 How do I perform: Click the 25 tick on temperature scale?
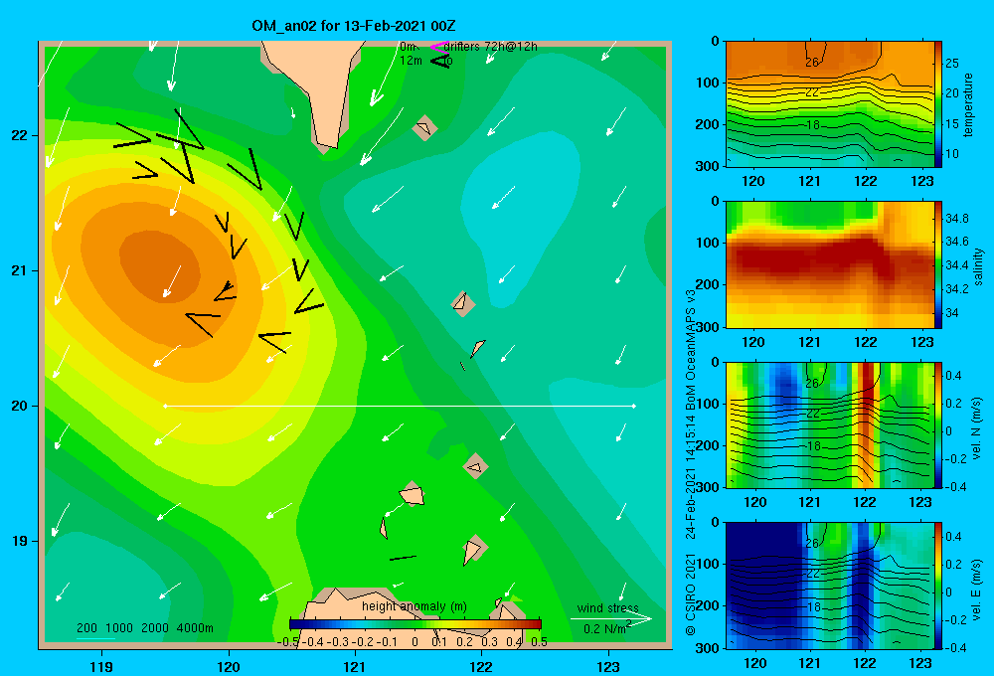click(951, 64)
